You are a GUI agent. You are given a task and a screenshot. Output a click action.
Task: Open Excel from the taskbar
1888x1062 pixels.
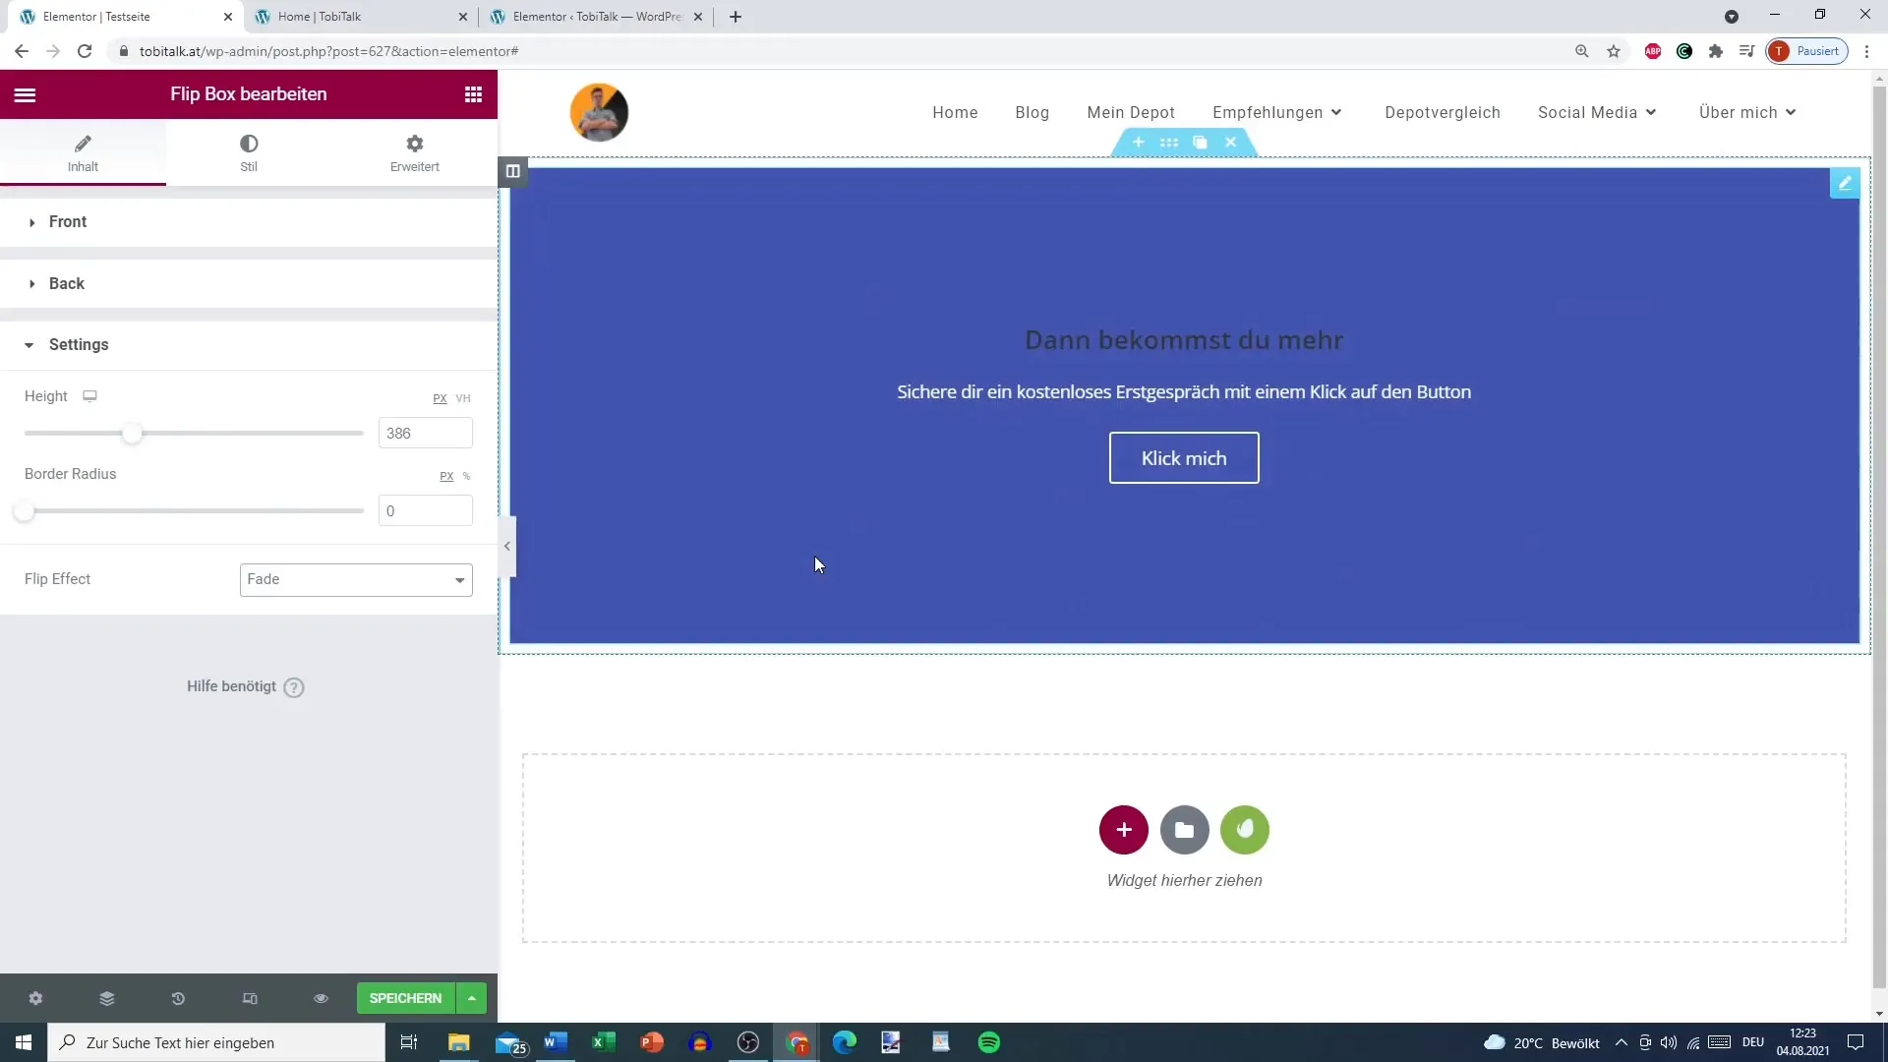tap(604, 1042)
